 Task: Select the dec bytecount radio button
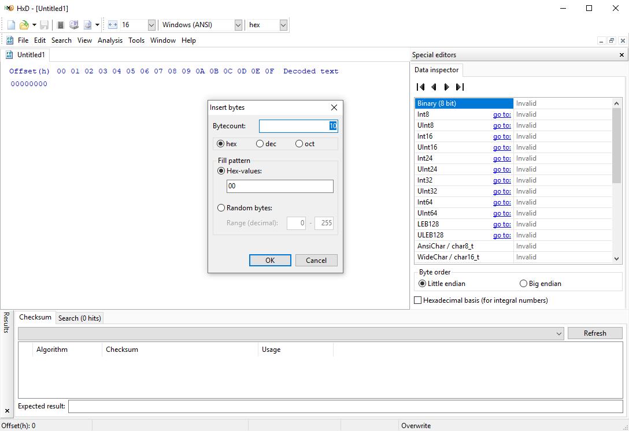pyautogui.click(x=260, y=144)
